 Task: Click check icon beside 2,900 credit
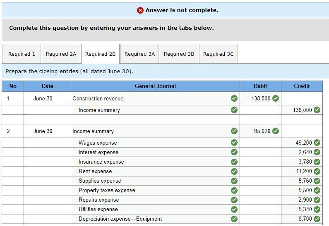[x=317, y=200]
